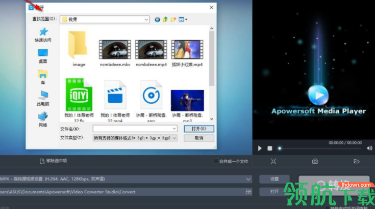Click the playback progress slider

[x=320, y=148]
